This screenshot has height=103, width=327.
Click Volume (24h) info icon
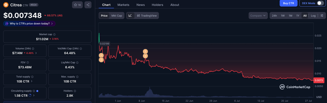coord(33,48)
